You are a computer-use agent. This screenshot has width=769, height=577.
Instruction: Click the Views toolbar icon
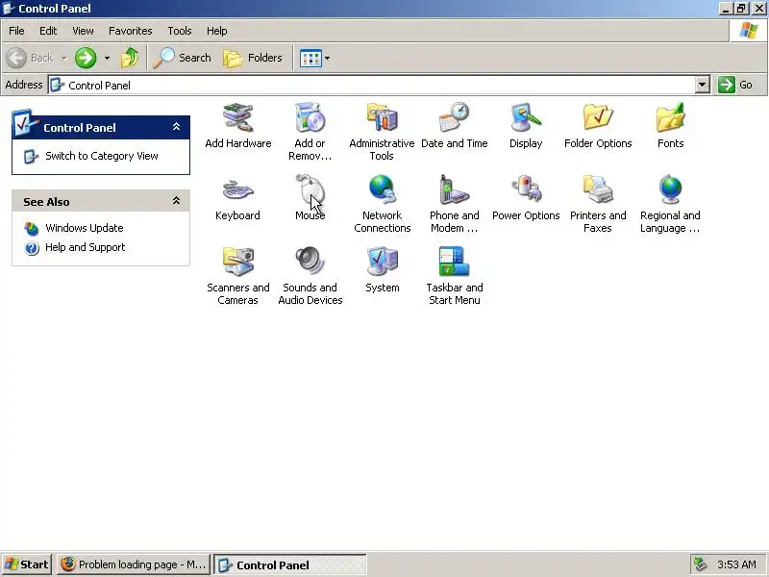coord(310,59)
